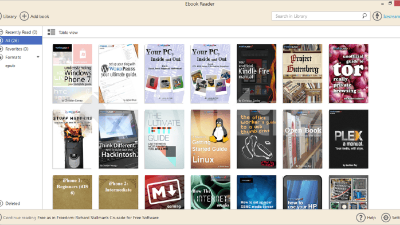
Task: Click the search magnifier icon
Action: pyautogui.click(x=364, y=16)
